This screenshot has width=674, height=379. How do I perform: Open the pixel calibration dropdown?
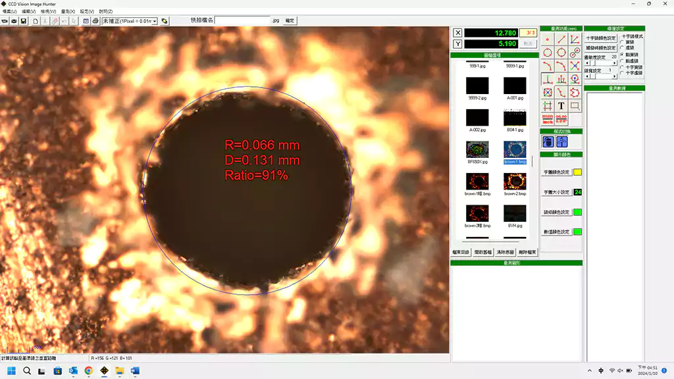155,21
